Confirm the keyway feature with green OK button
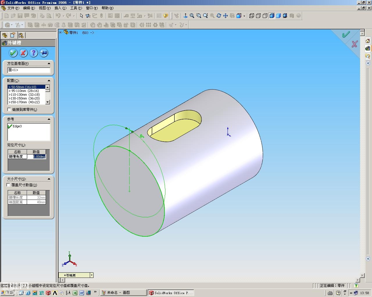The height and width of the screenshot is (297, 372). 13,53
